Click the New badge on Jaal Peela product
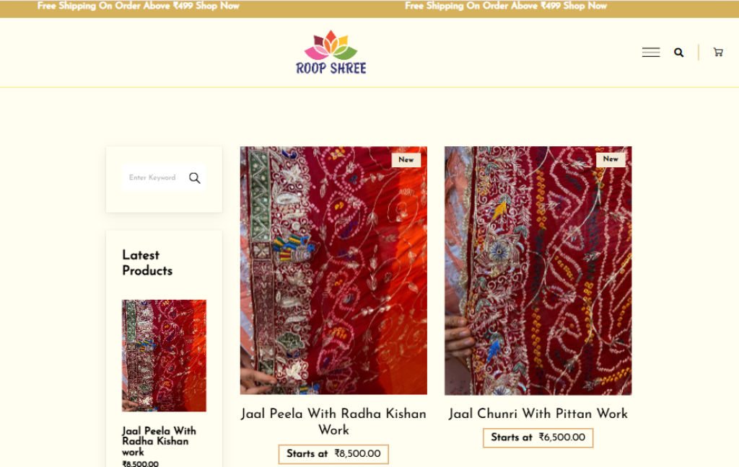The width and height of the screenshot is (739, 467). (x=406, y=159)
